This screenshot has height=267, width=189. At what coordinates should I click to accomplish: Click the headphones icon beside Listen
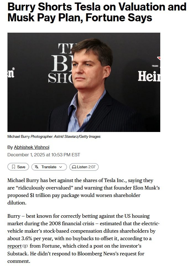(74, 167)
